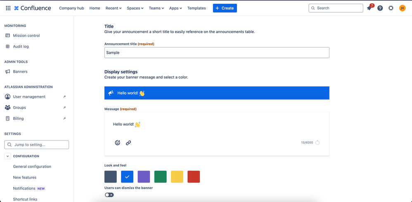Click the megaphone icon in blue banner preview

click(111, 93)
